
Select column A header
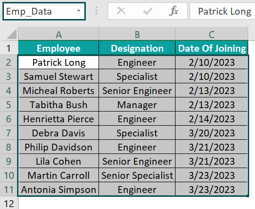pos(59,34)
